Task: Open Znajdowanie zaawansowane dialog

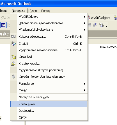Action: coord(49,50)
